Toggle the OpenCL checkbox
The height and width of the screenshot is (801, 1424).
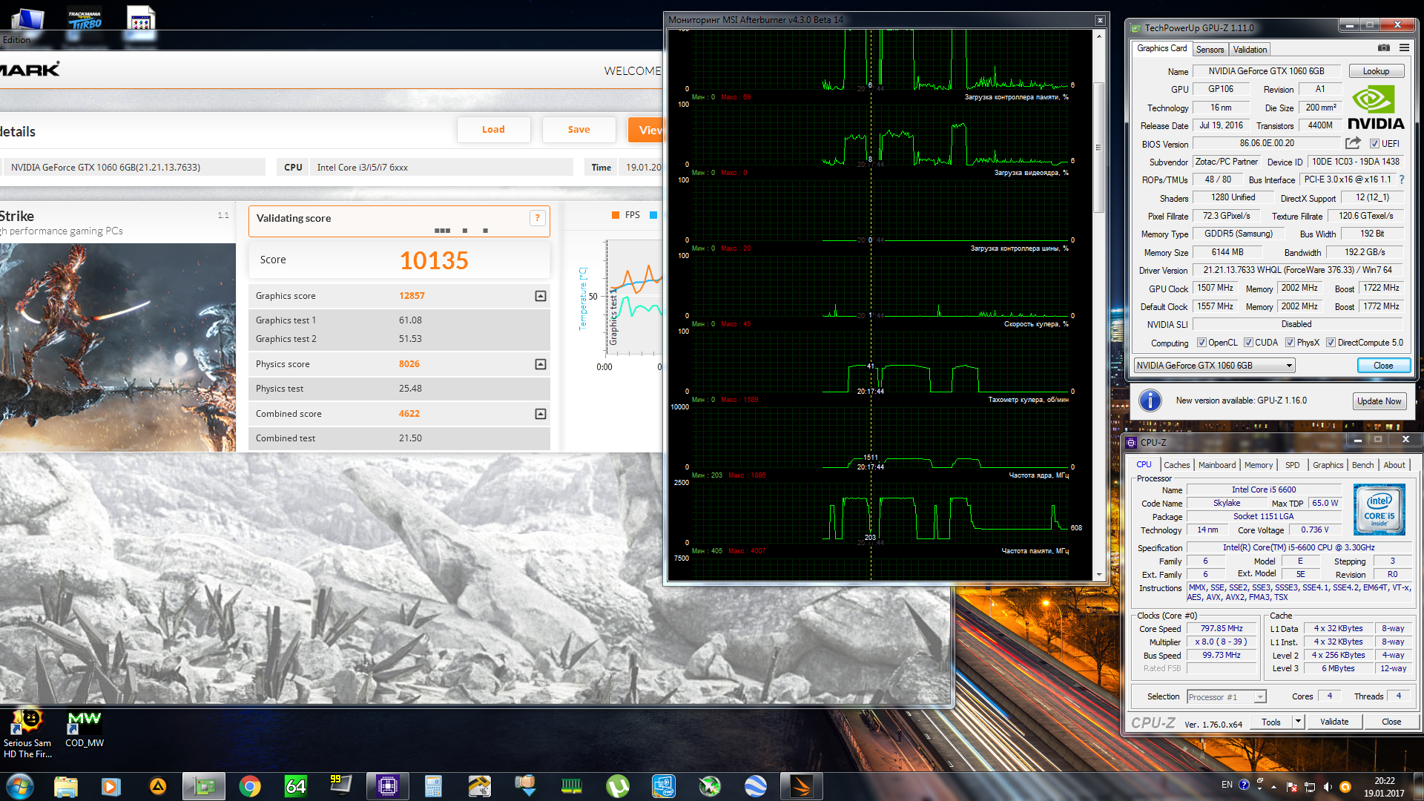tap(1201, 343)
